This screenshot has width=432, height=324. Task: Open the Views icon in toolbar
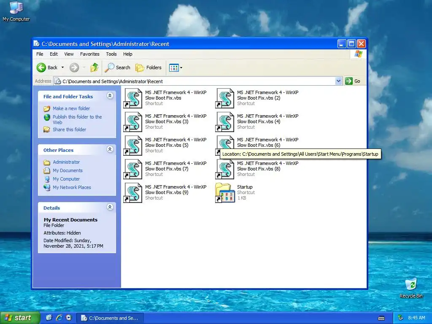[x=174, y=67]
